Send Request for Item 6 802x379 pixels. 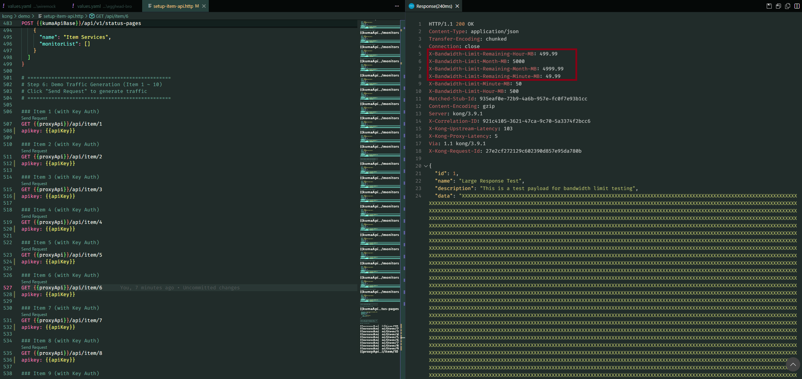click(x=34, y=281)
